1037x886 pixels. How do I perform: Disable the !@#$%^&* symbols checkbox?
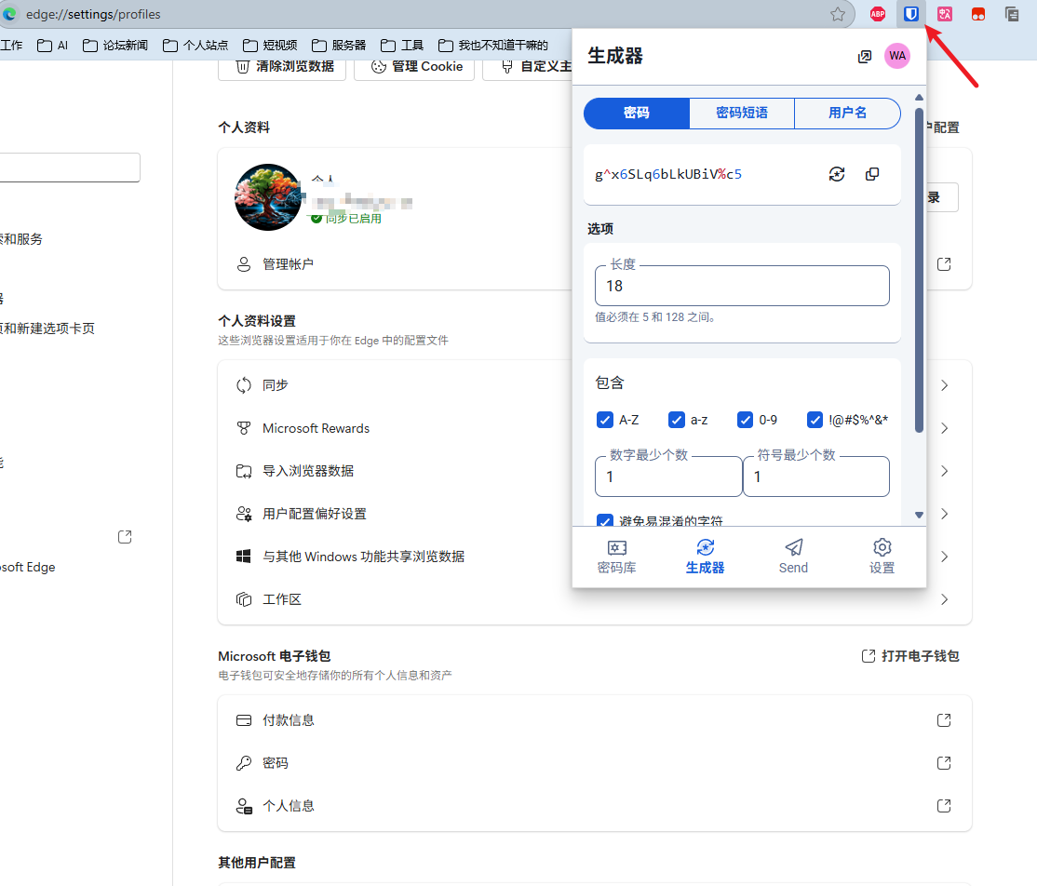pyautogui.click(x=815, y=420)
